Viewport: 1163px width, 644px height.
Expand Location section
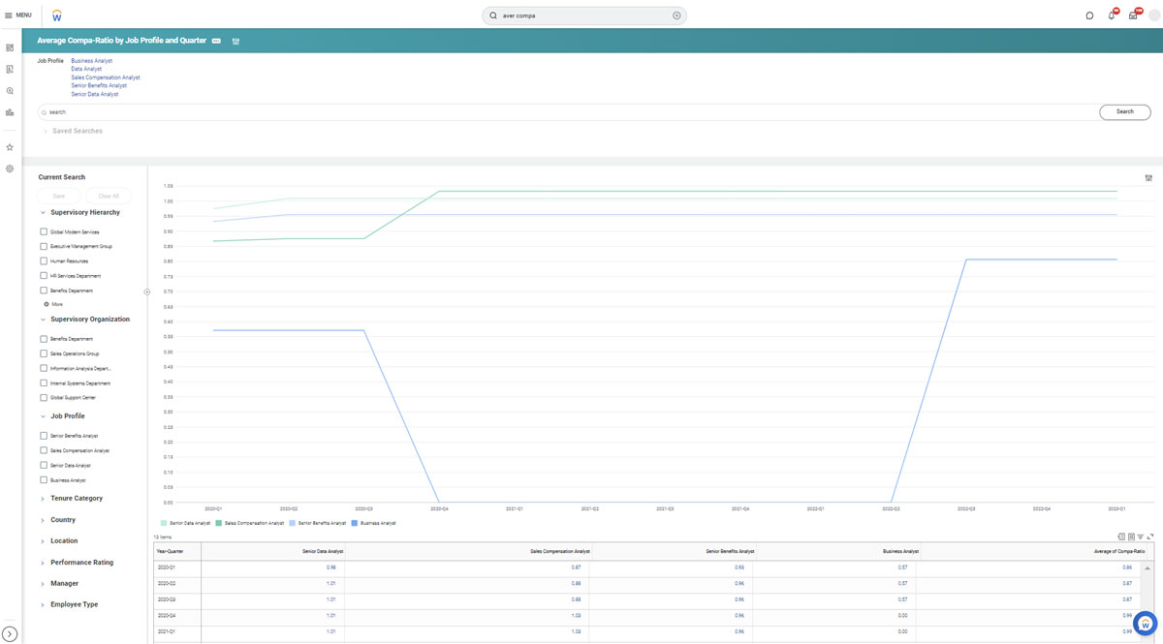[43, 541]
